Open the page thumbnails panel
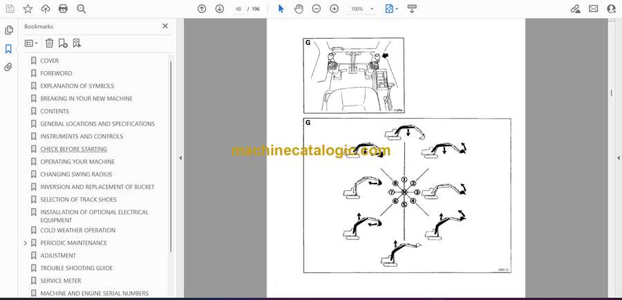Image resolution: width=622 pixels, height=300 pixels. point(8,30)
